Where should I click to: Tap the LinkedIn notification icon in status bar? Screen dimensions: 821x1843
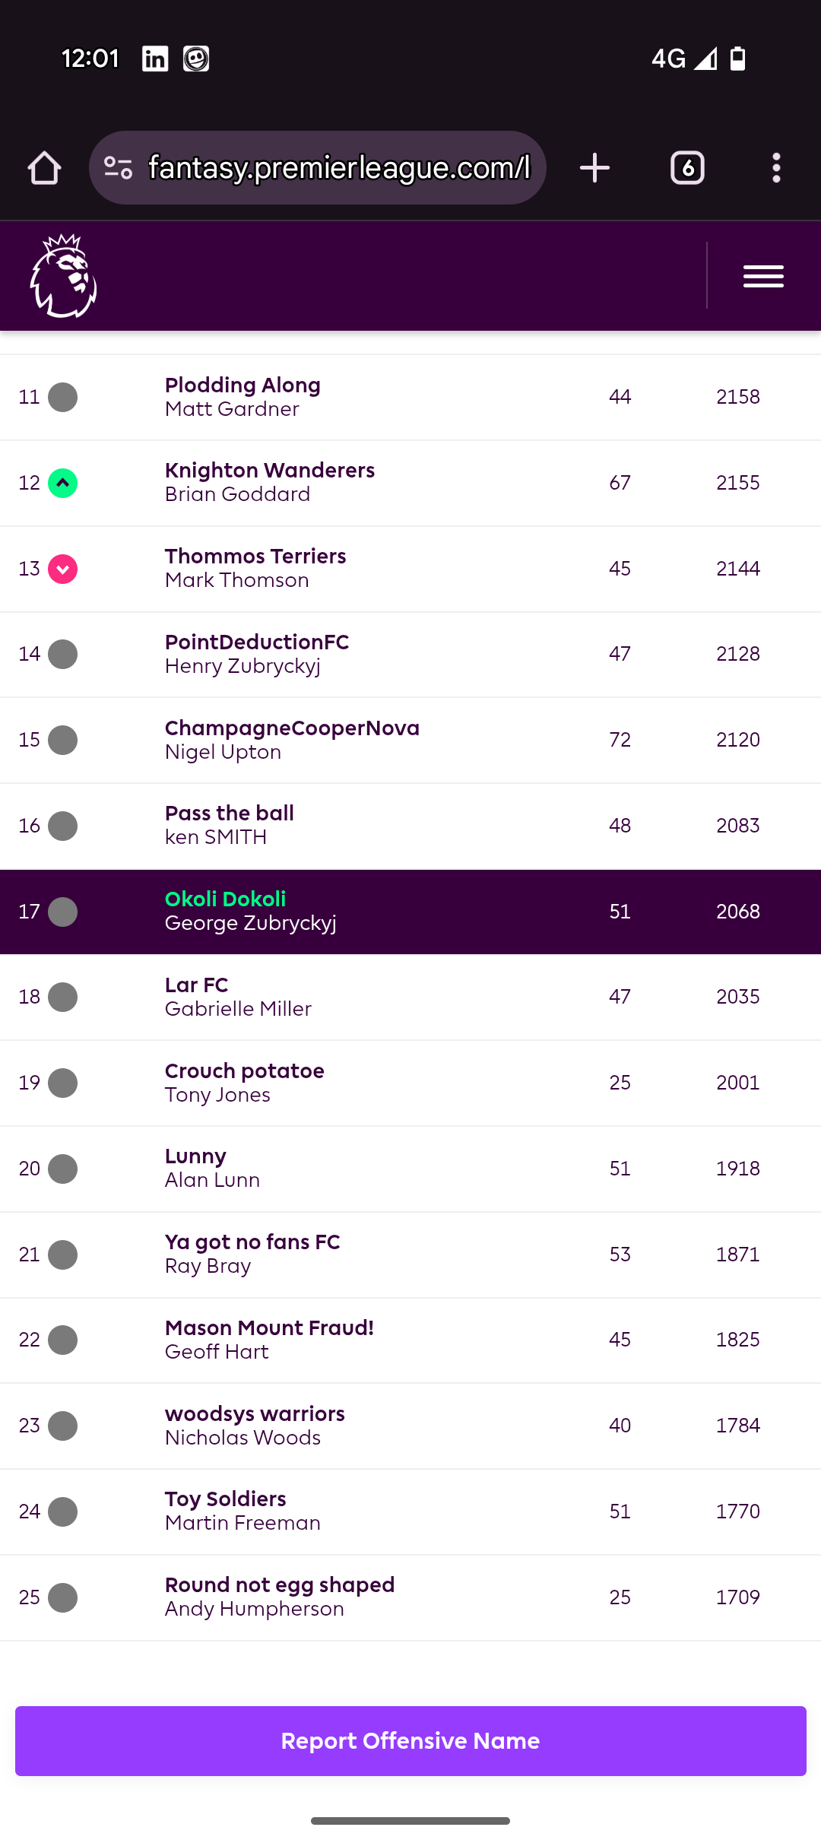(155, 59)
